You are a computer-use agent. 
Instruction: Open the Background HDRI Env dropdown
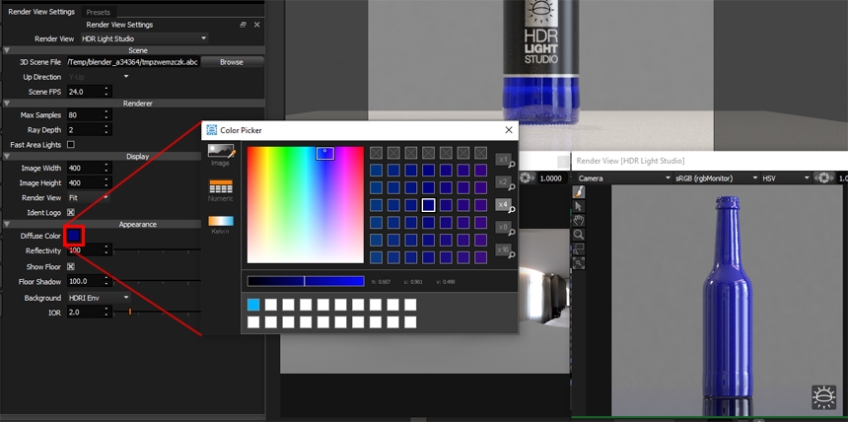[99, 298]
